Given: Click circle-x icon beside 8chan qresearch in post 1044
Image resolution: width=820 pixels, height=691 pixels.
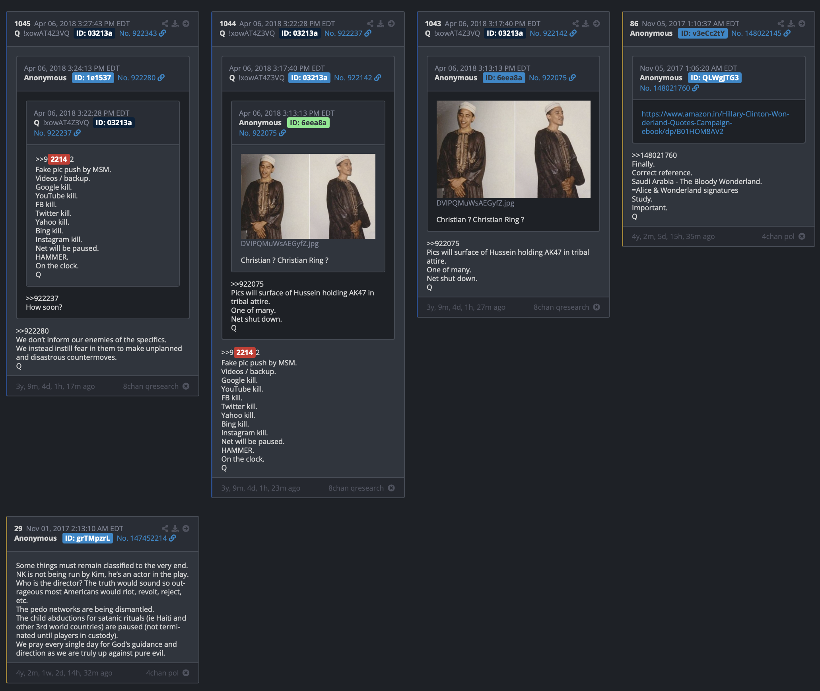Looking at the screenshot, I should 391,488.
